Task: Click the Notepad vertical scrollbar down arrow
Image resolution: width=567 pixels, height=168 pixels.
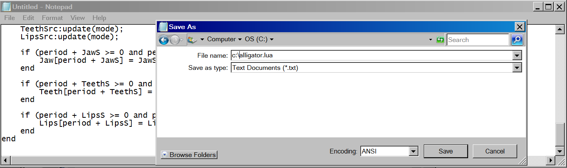Action: pos(560,151)
